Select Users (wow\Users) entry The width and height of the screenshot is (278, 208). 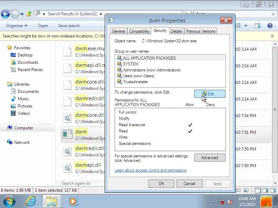tap(170, 76)
